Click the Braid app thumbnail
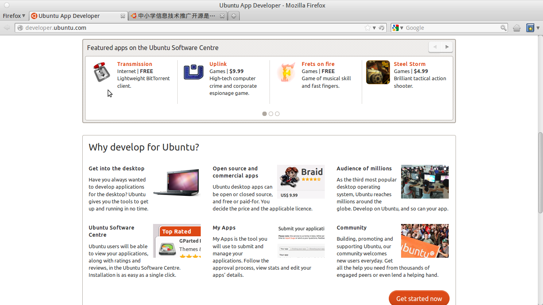The image size is (543, 305). tap(301, 181)
